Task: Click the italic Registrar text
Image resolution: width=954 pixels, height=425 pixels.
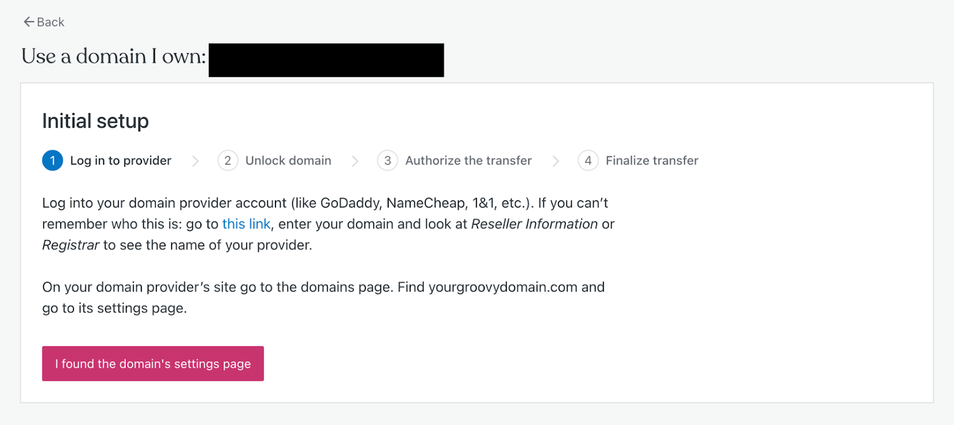Action: (70, 245)
